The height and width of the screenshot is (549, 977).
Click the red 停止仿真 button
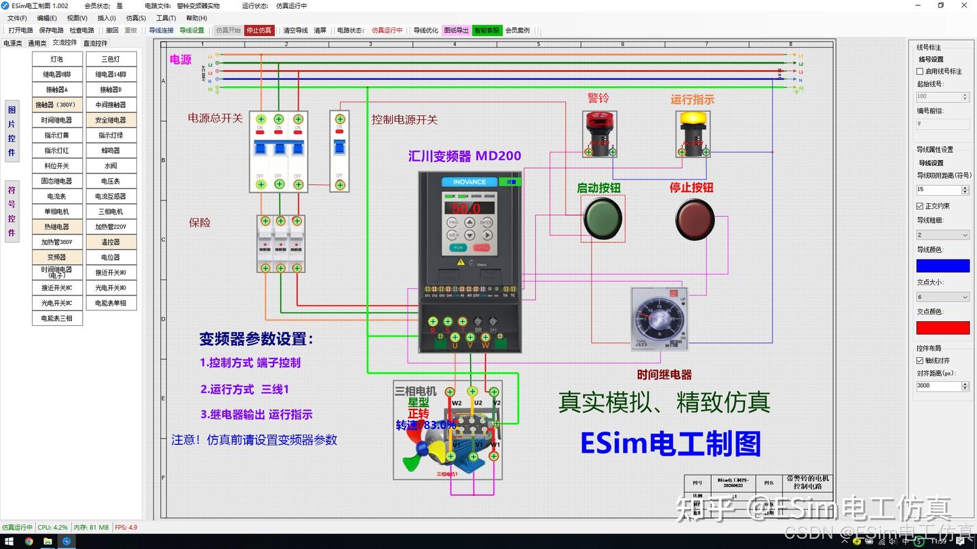coord(258,30)
